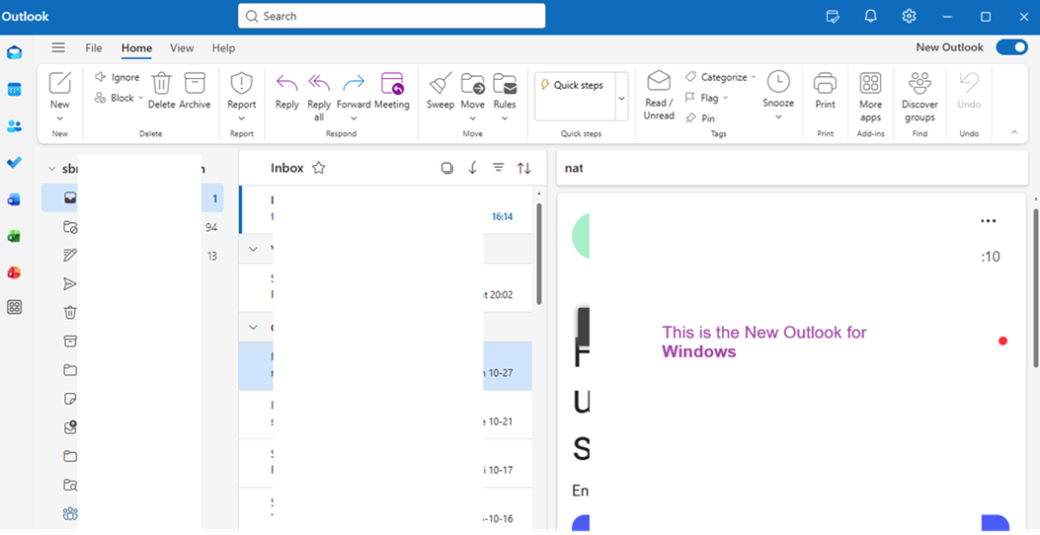Screen dimensions: 1040x535
Task: Open the Mail app in sidebar
Action: coord(14,52)
